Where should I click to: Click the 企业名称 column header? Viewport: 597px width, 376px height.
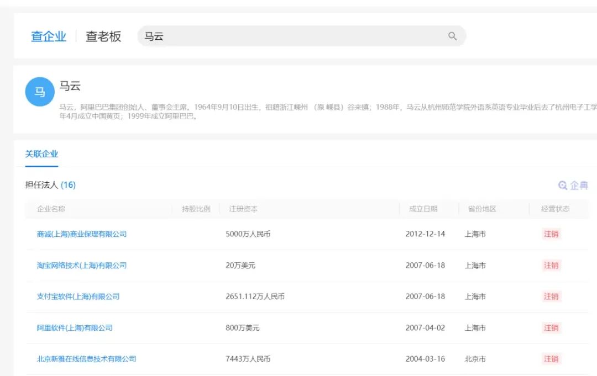click(x=51, y=209)
